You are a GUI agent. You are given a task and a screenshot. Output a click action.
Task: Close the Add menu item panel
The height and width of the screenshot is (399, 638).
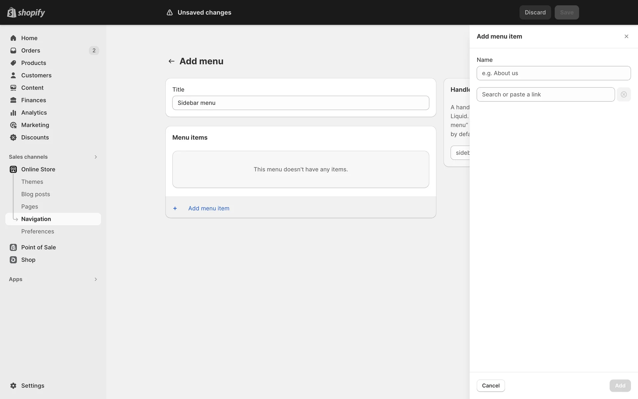pyautogui.click(x=626, y=37)
